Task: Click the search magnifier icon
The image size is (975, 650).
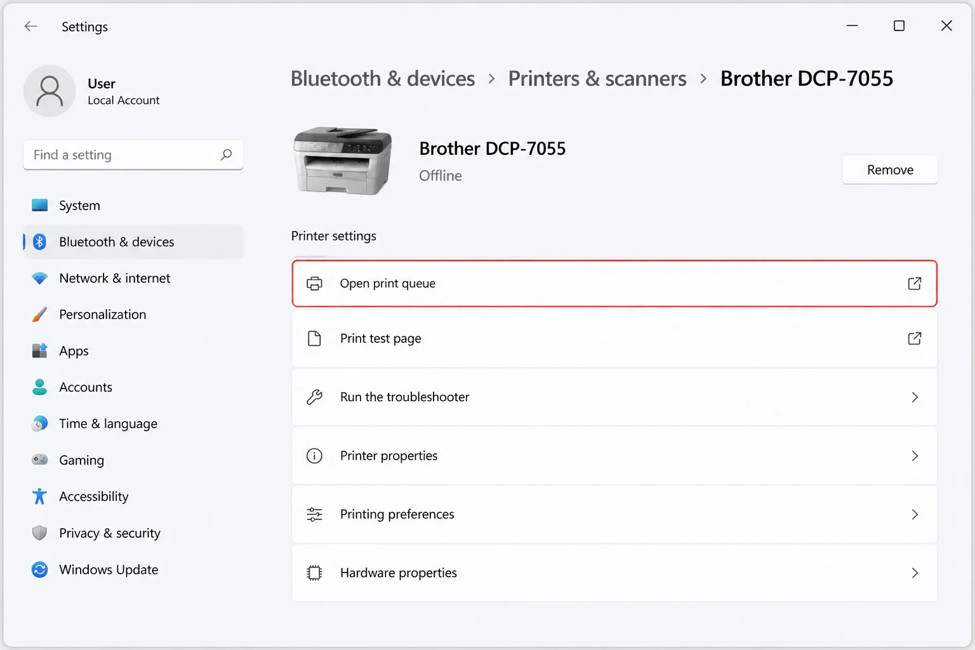Action: [226, 155]
